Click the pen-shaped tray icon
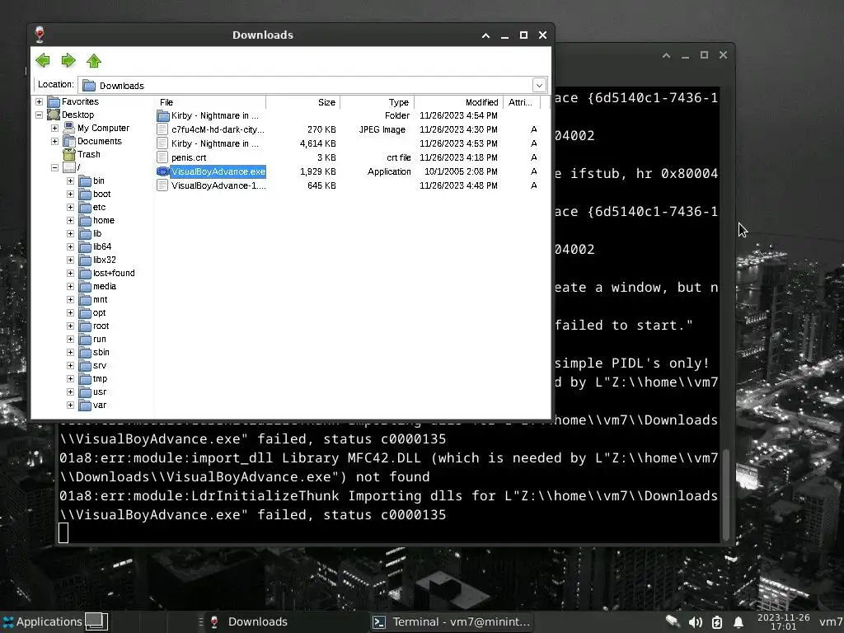Image resolution: width=844 pixels, height=633 pixels. click(673, 621)
